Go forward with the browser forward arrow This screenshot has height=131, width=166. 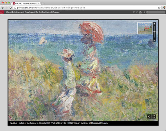coord(7,8)
